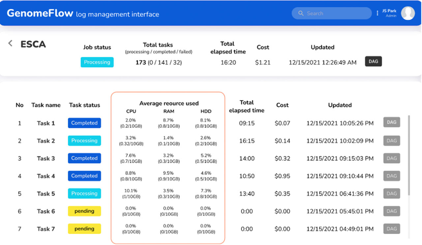Click the Processing job status badge for ESCA
This screenshot has width=422, height=245.
tap(97, 62)
